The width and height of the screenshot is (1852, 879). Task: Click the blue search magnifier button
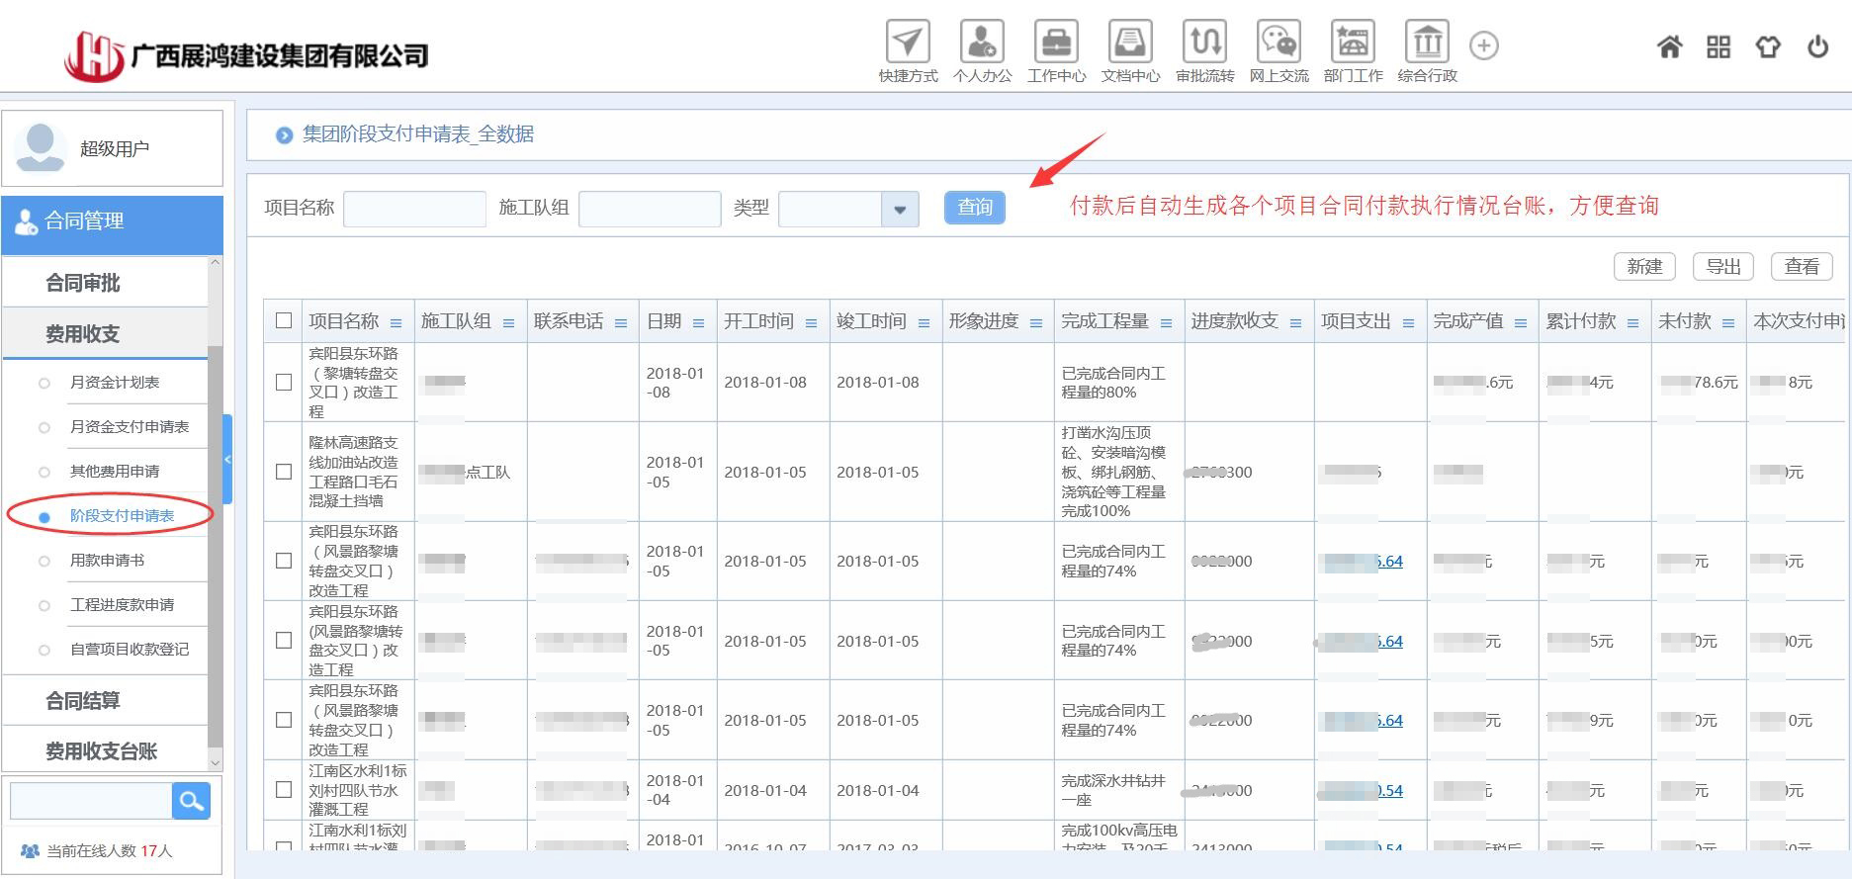(x=191, y=800)
